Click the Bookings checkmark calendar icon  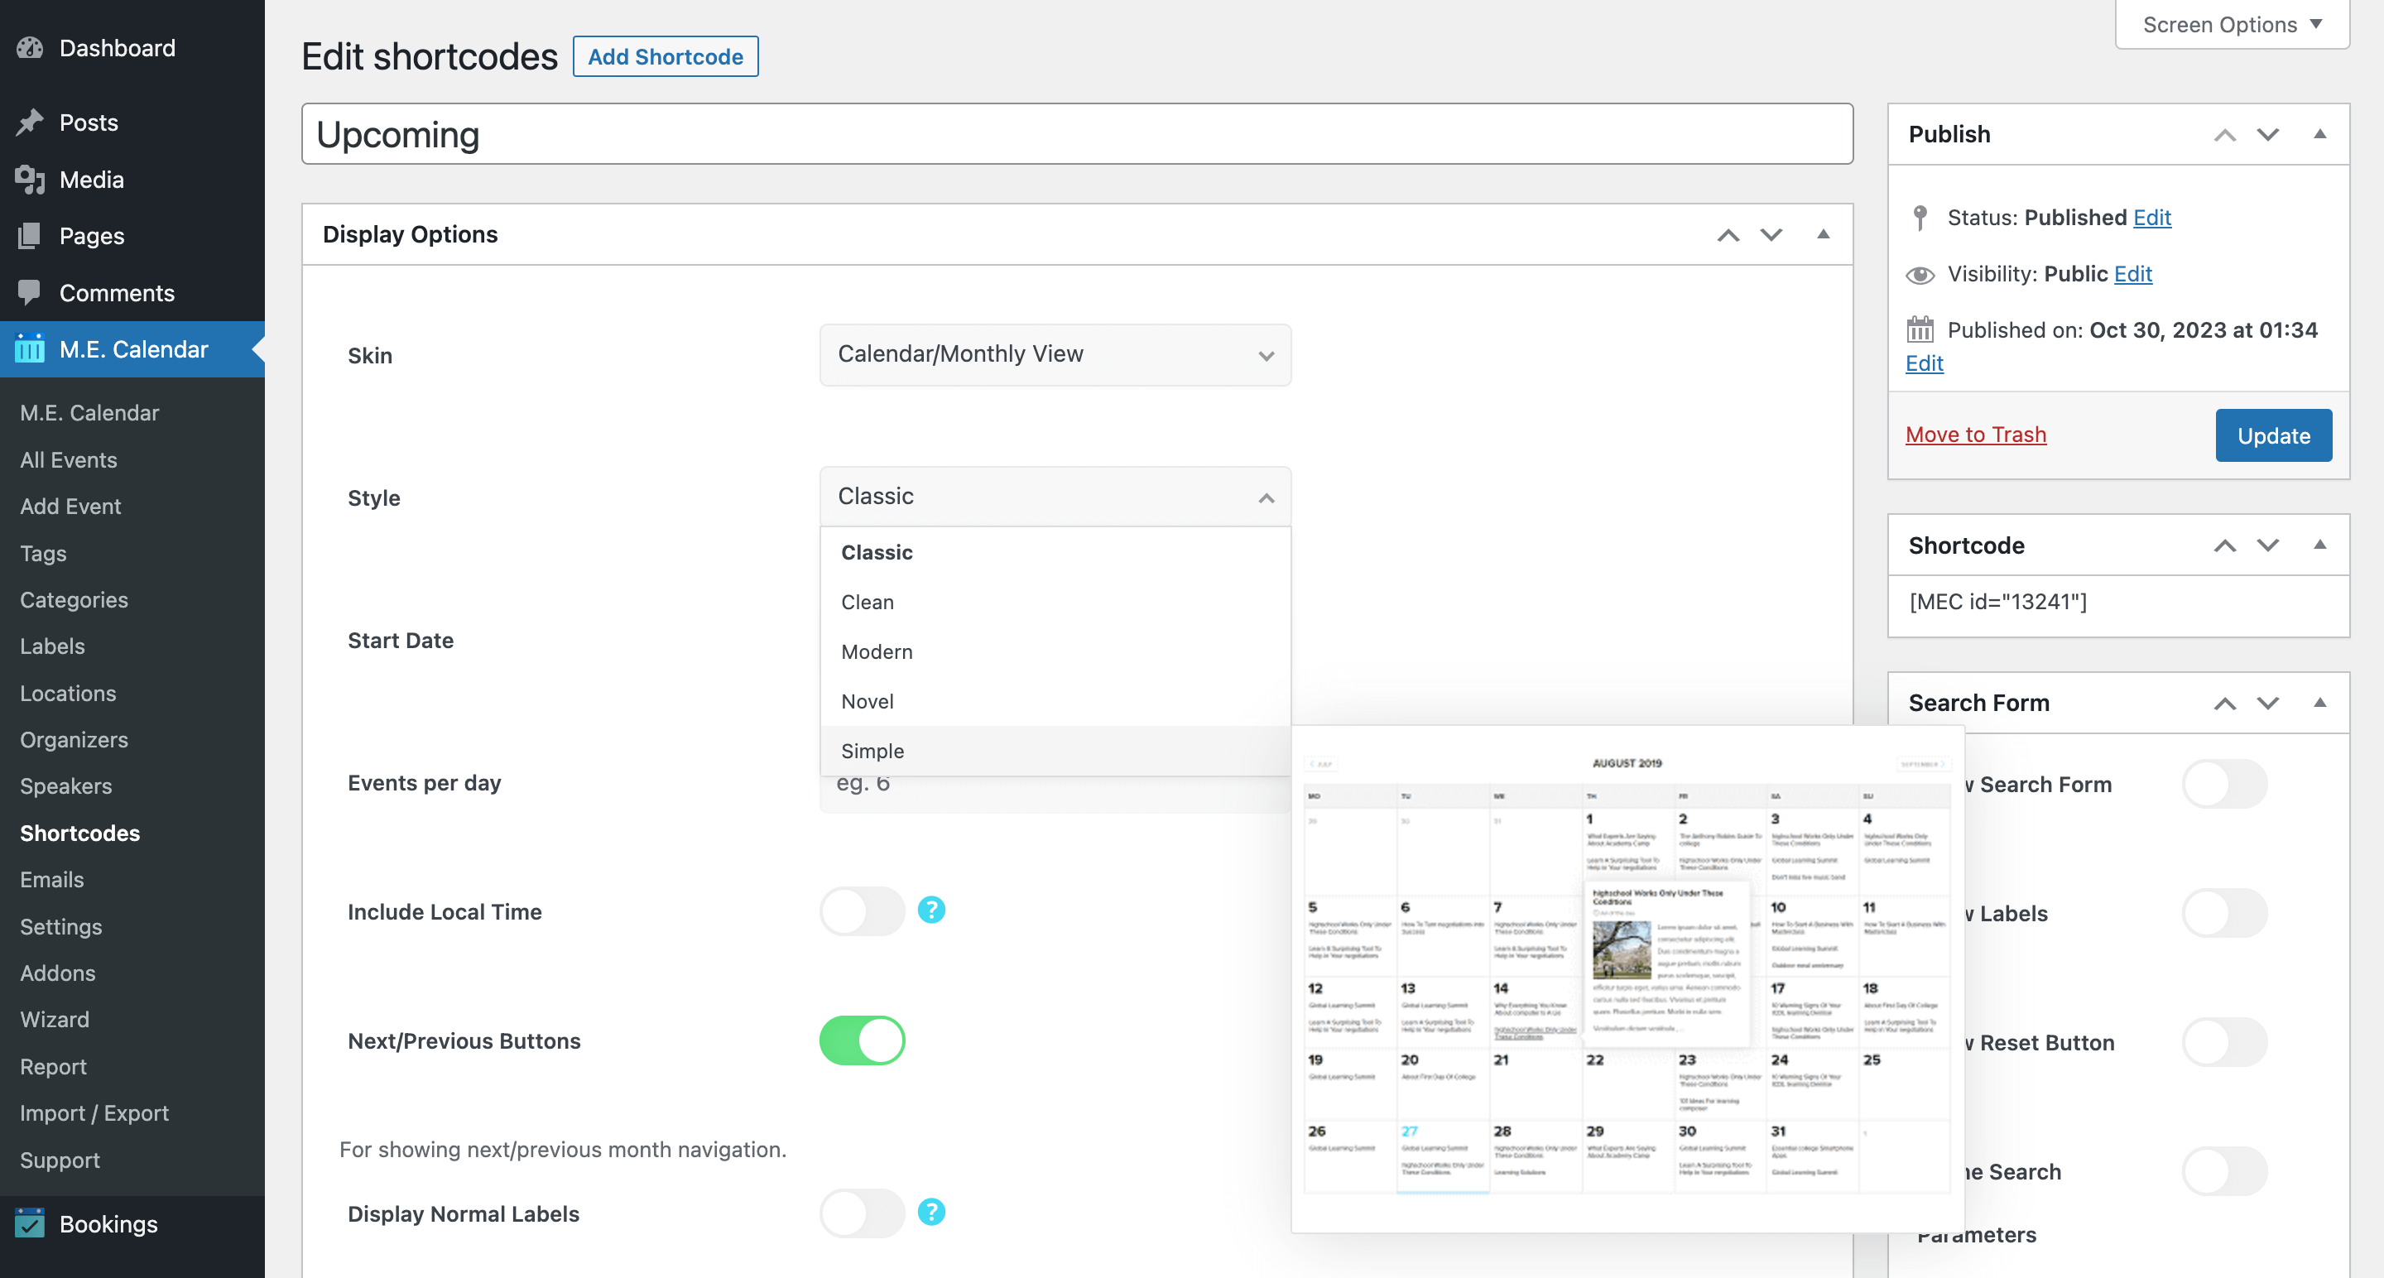click(30, 1223)
